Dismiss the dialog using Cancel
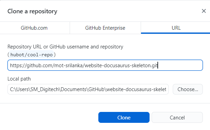210x130 pixels. 177,117
